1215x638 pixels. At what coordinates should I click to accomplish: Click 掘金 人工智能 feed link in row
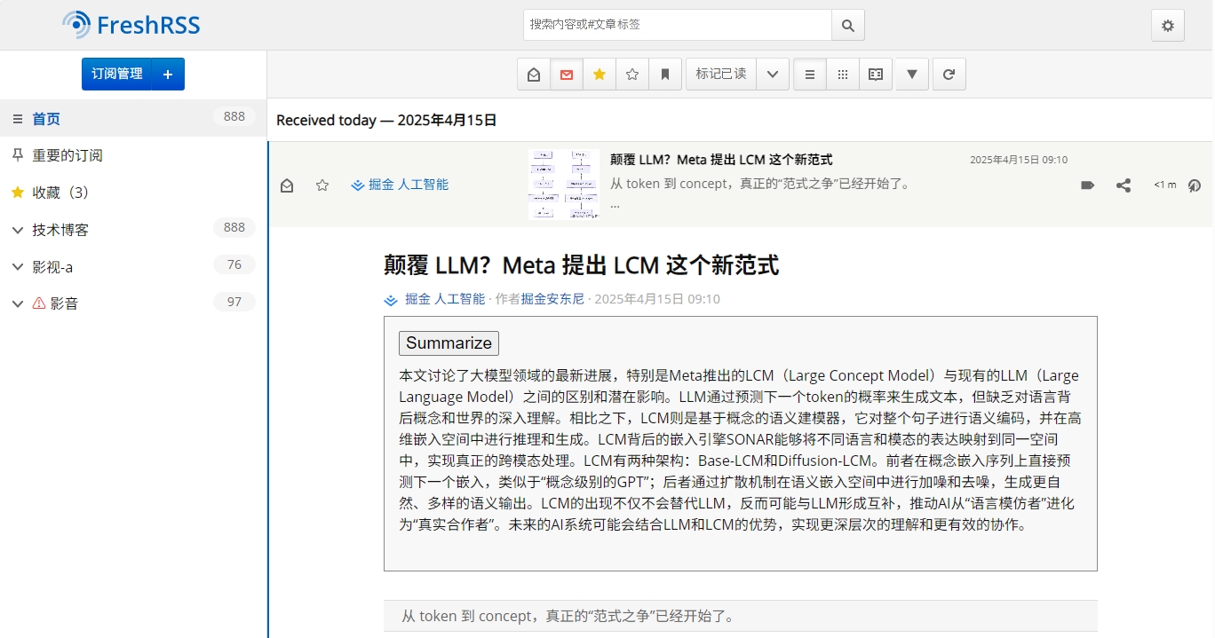point(400,185)
